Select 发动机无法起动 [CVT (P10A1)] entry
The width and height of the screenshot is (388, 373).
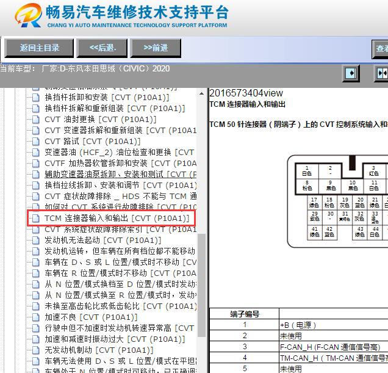(103, 241)
